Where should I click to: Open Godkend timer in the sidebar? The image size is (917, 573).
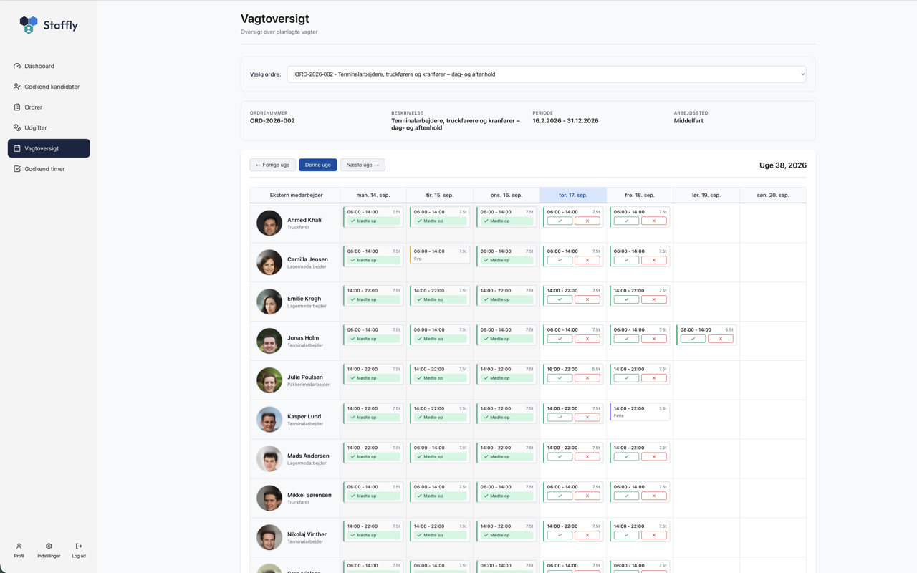click(x=49, y=169)
